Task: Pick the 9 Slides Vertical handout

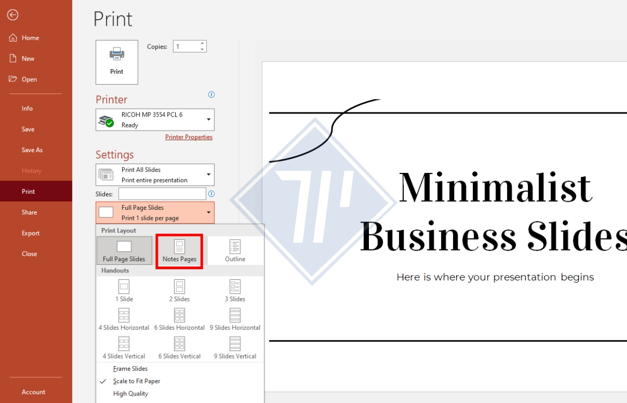Action: 235,347
